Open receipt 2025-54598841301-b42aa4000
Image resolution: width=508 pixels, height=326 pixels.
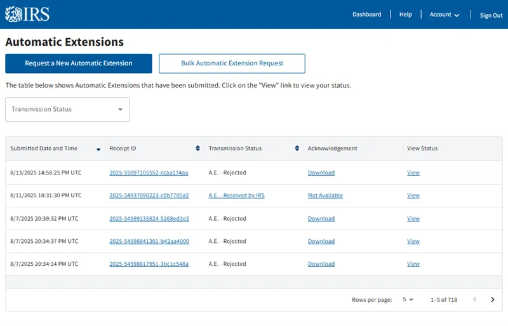[149, 241]
